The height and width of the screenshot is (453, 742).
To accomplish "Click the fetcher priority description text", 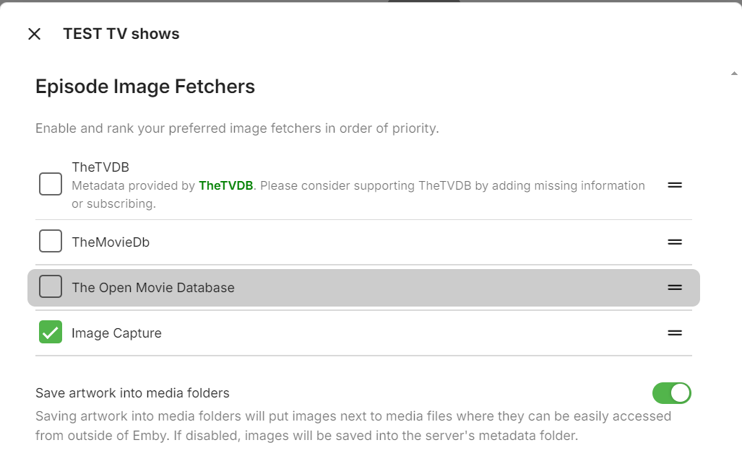I will point(237,128).
